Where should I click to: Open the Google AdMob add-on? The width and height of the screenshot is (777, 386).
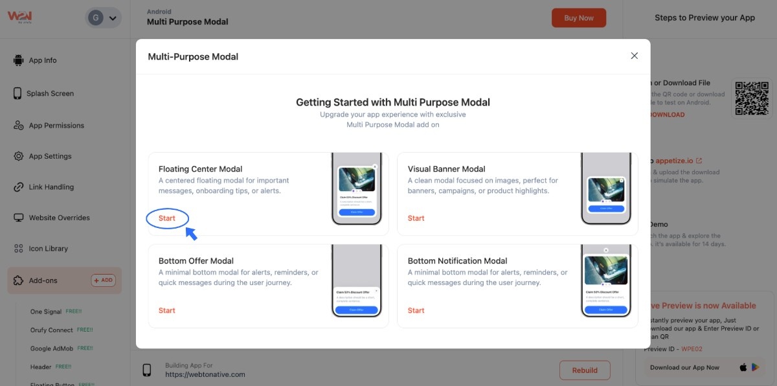(52, 348)
